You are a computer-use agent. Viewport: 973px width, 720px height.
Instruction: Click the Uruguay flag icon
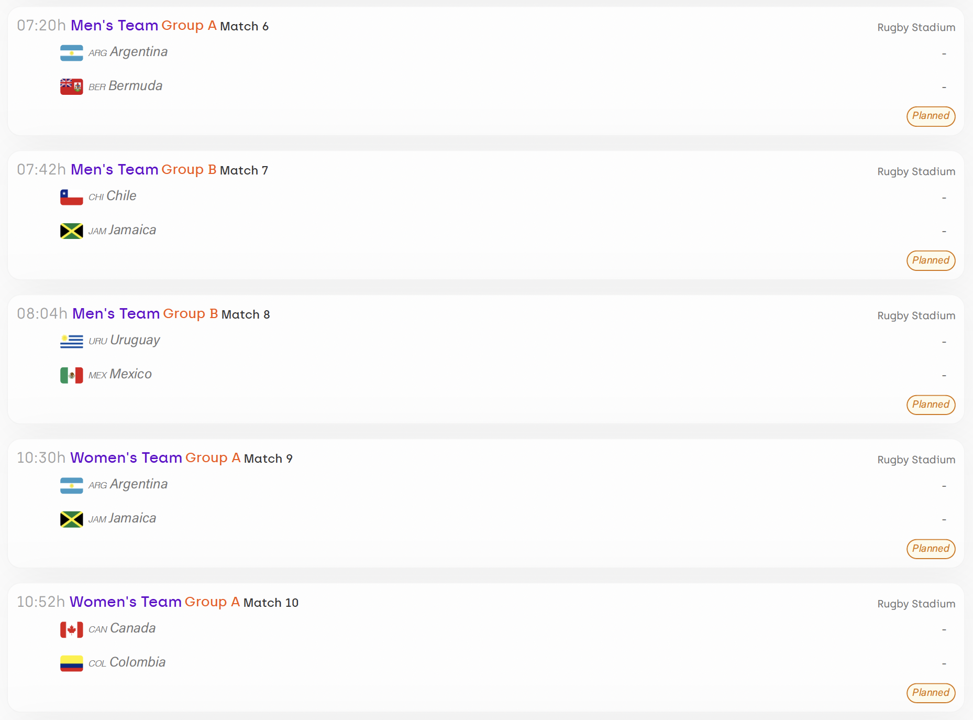coord(71,341)
